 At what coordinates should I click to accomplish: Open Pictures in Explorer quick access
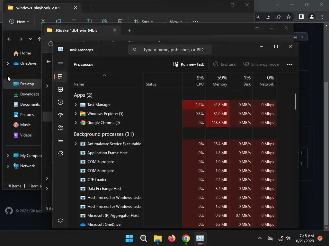point(23,115)
